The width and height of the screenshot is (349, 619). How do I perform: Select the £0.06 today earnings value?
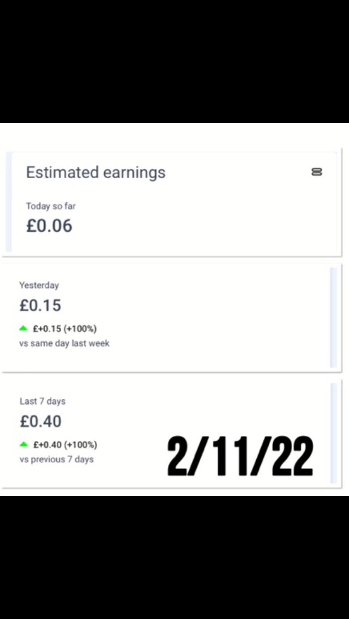tap(49, 226)
